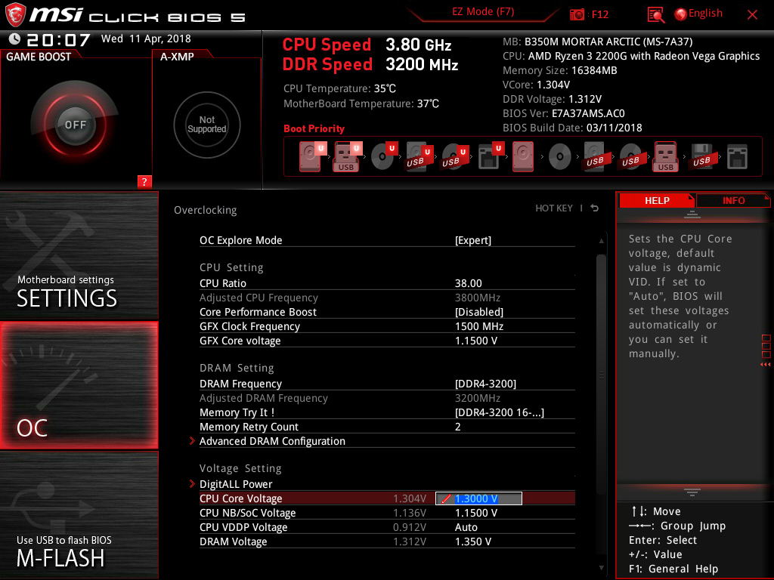
Task: Toggle the GAME BOOST knob currently OFF
Action: click(x=75, y=125)
